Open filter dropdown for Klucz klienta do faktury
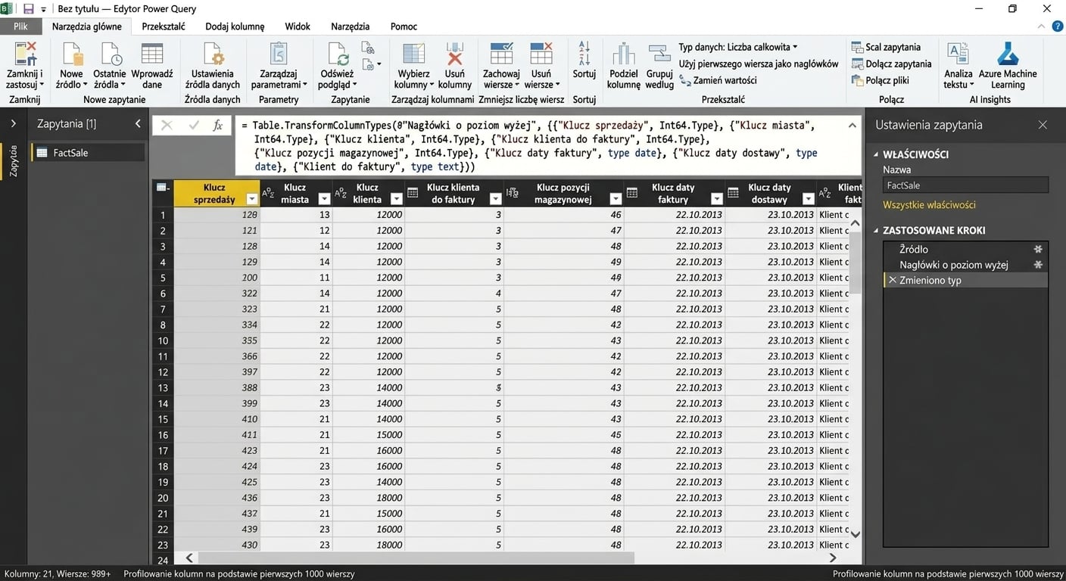The height and width of the screenshot is (581, 1066). (x=495, y=199)
